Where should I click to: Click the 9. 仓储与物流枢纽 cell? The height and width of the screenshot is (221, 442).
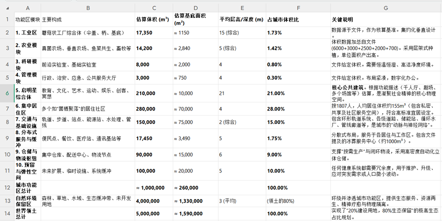click(x=27, y=154)
